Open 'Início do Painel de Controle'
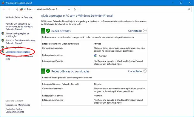 click(19, 17)
